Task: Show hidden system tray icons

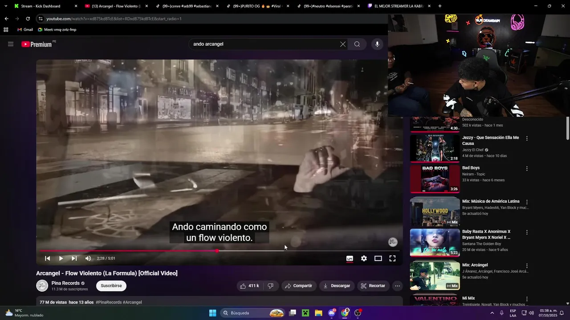Action: pos(492,313)
